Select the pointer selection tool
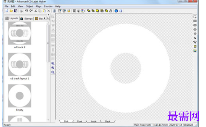Viewport: 206px width, 127px height. (195, 17)
